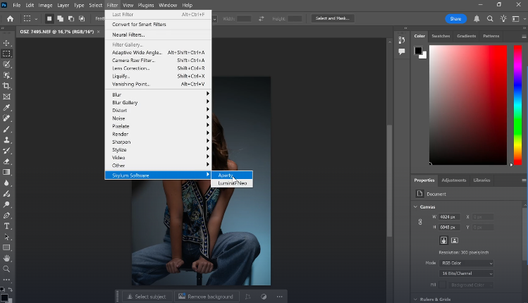
Task: Choose landscape canvas orientation
Action: [x=454, y=240]
